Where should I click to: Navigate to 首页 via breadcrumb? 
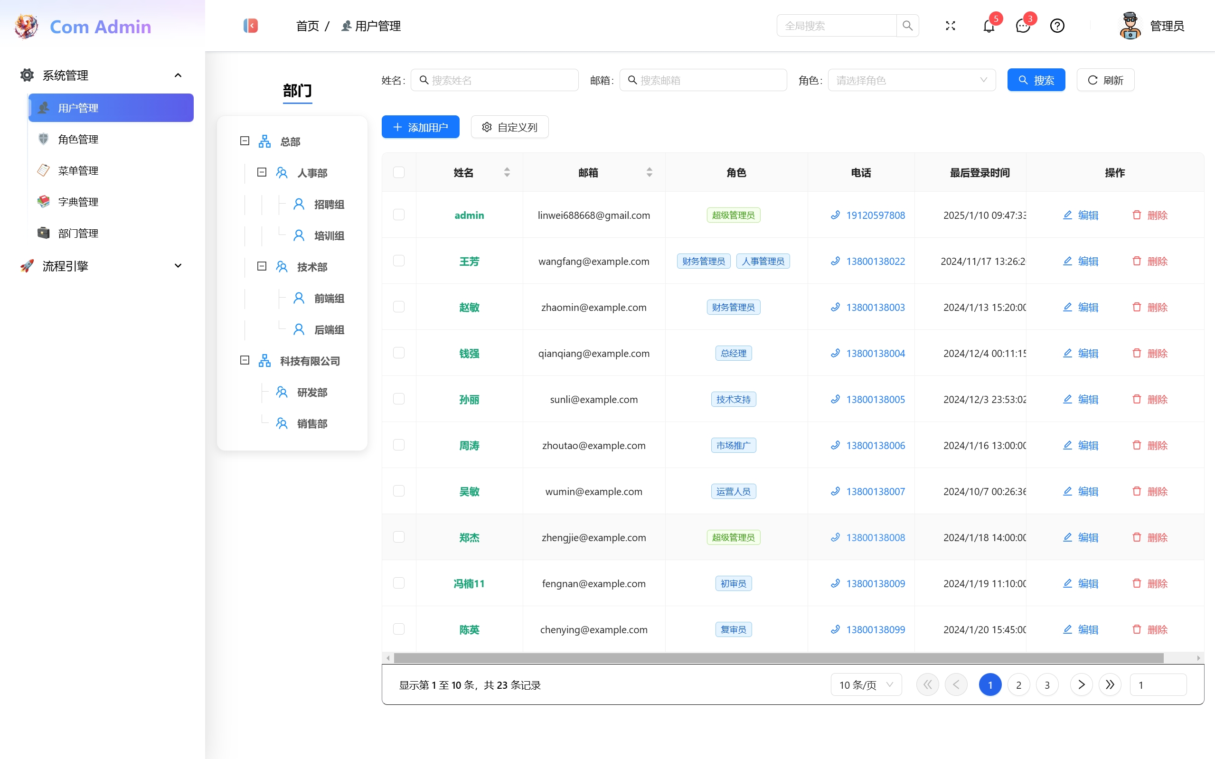coord(307,26)
